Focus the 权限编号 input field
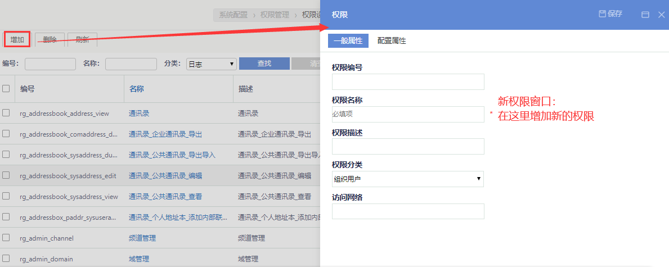Viewport: 669px width, 267px height. (x=408, y=82)
